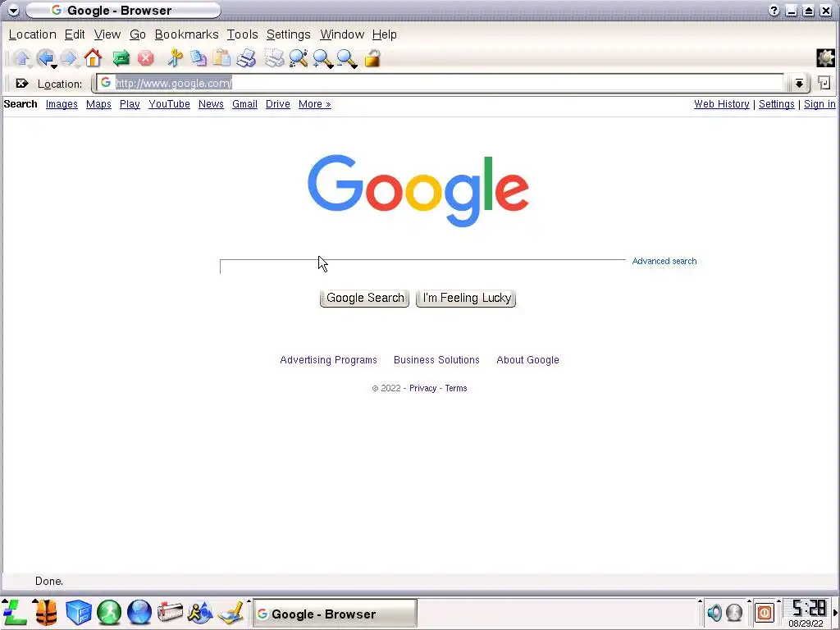Click the title bar context help question mark
The width and height of the screenshot is (840, 630).
[774, 10]
